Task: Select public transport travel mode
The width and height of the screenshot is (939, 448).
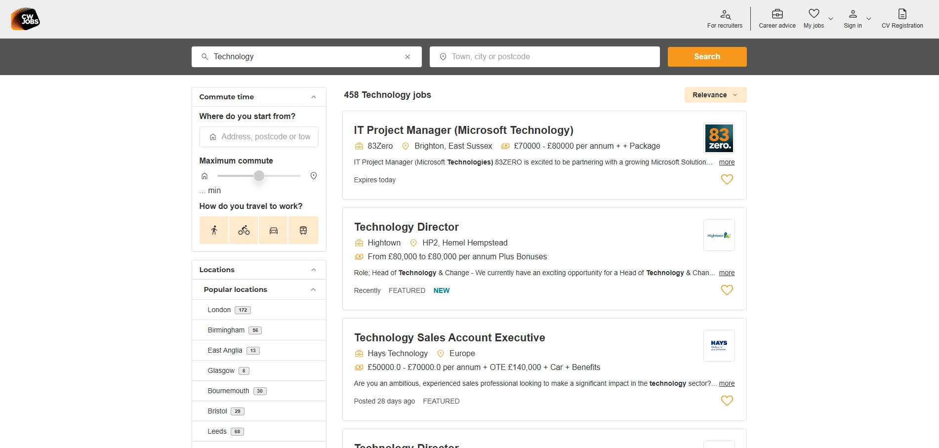Action: point(303,230)
